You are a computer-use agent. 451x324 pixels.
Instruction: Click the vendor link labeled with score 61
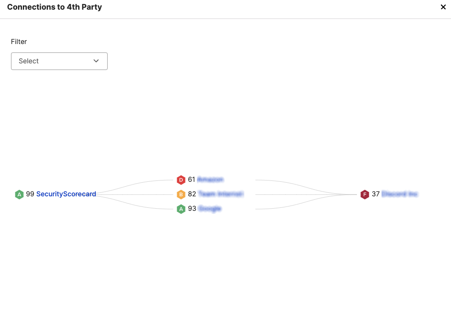pyautogui.click(x=210, y=180)
